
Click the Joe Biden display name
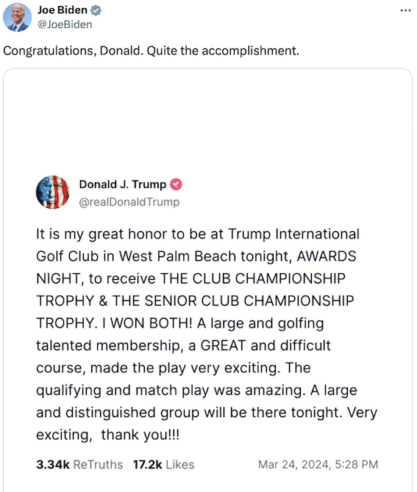tap(63, 10)
